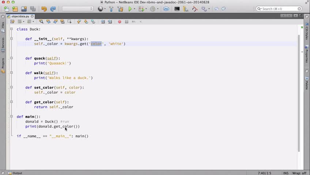
Task: Redo the last undone edit
Action: 53,9
